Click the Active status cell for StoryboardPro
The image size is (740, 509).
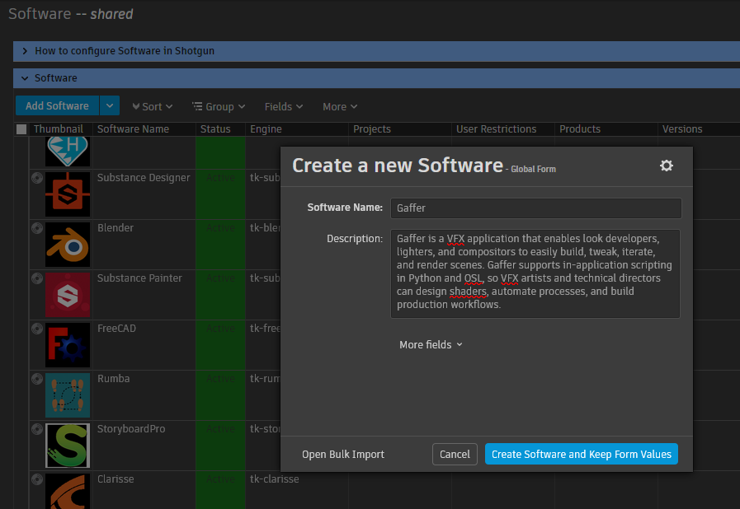[220, 446]
